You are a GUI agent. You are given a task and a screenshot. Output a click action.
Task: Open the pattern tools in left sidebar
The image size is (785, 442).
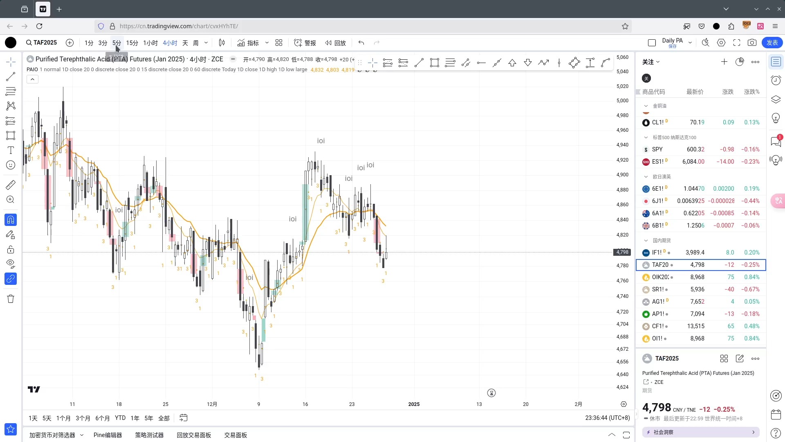click(x=11, y=106)
